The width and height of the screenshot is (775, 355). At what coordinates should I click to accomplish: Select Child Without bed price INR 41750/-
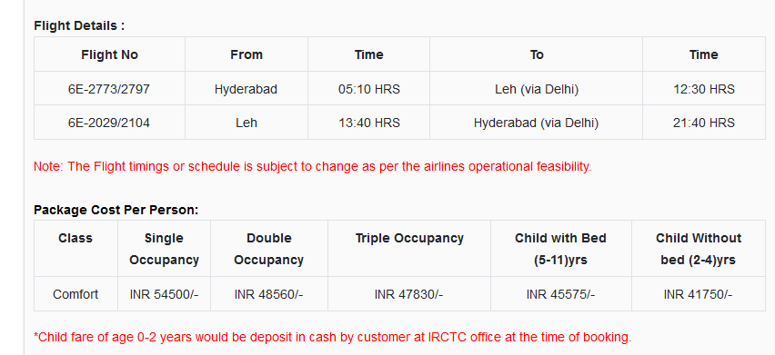(x=698, y=294)
